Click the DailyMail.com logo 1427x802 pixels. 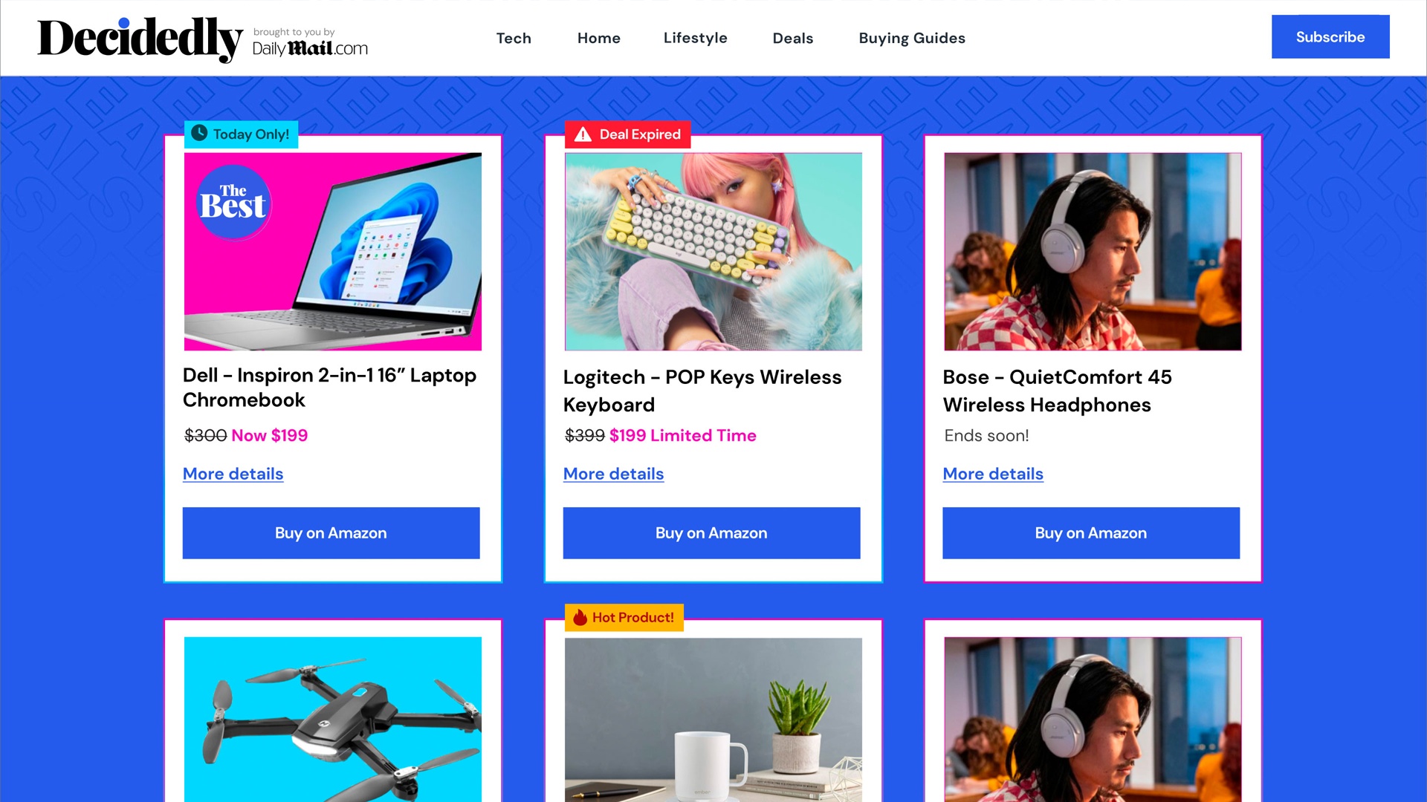click(310, 48)
